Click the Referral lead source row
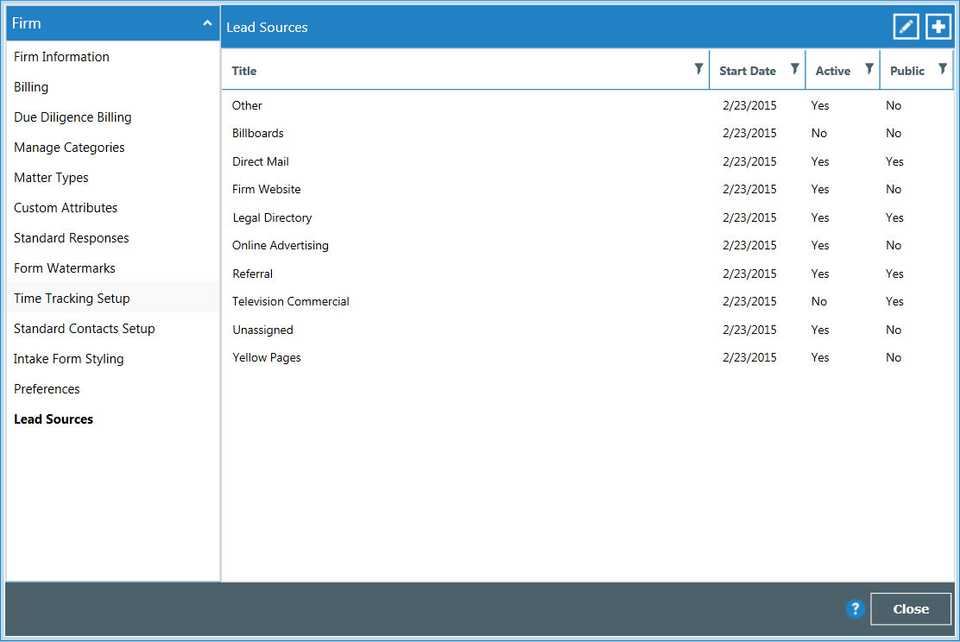960x642 pixels. point(252,274)
